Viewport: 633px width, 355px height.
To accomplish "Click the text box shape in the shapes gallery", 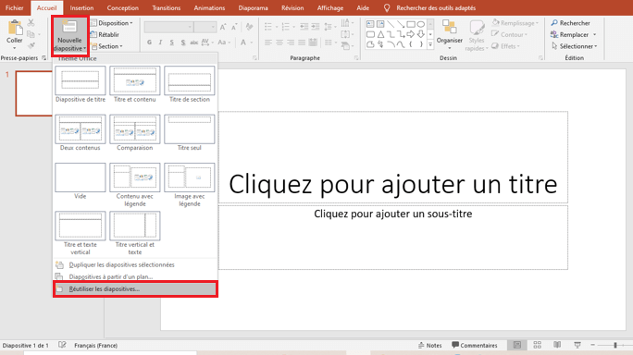I will (x=370, y=24).
